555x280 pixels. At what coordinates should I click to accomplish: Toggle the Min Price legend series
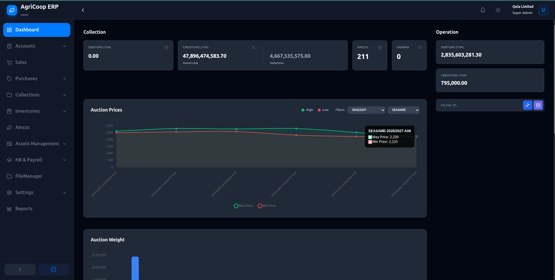point(267,206)
